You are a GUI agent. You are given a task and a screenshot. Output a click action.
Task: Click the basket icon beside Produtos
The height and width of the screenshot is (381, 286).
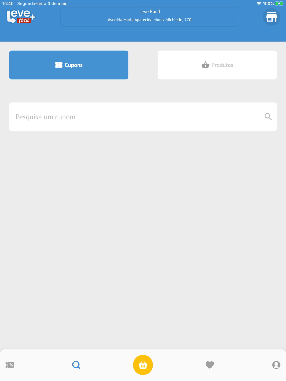tap(205, 65)
